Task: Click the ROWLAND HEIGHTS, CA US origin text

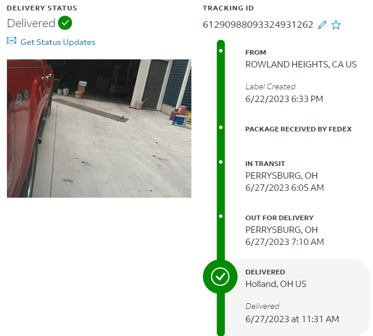Action: click(301, 65)
